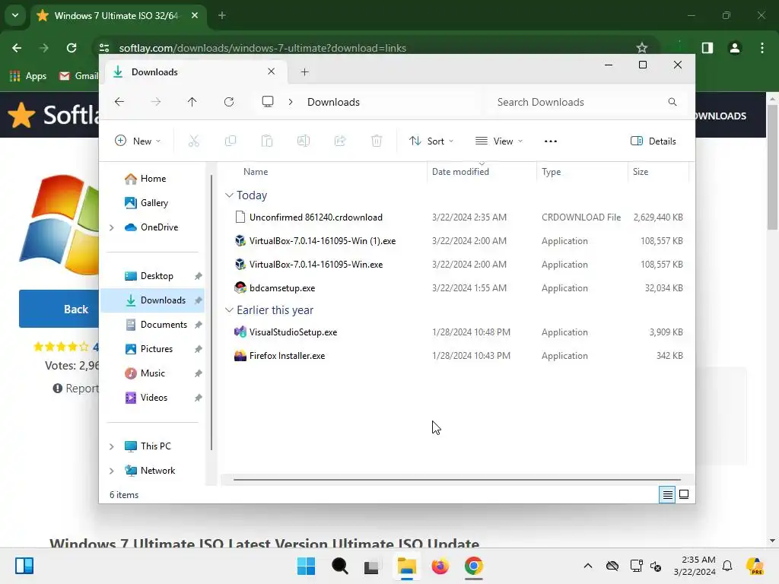
Task: Click the address bar chevron before Downloads
Action: tap(291, 102)
